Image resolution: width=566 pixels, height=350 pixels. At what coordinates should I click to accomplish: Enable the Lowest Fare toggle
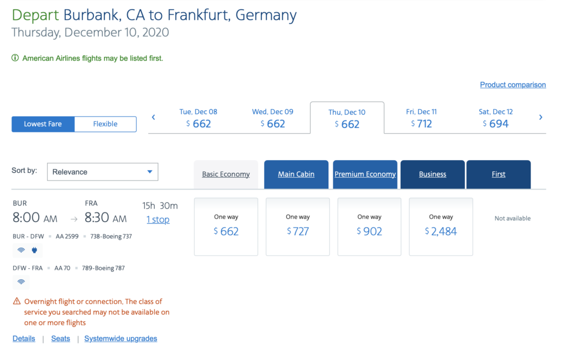(x=43, y=124)
